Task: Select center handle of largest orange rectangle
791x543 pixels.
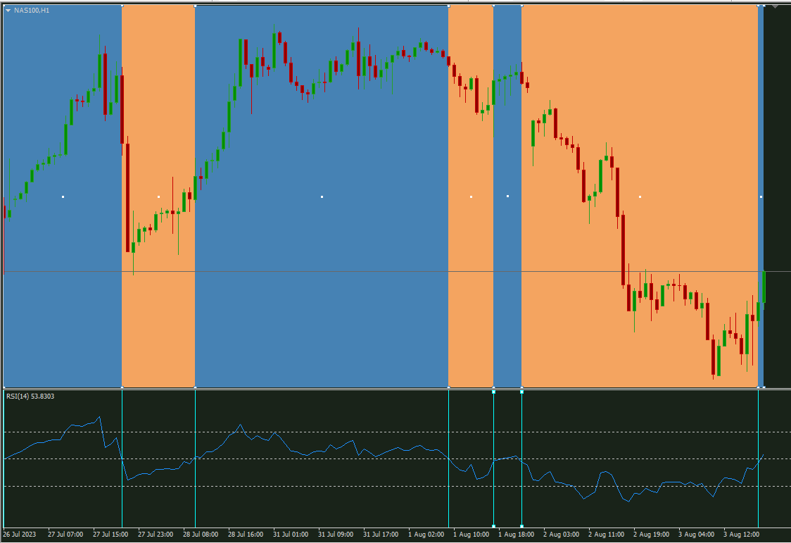Action: [640, 196]
